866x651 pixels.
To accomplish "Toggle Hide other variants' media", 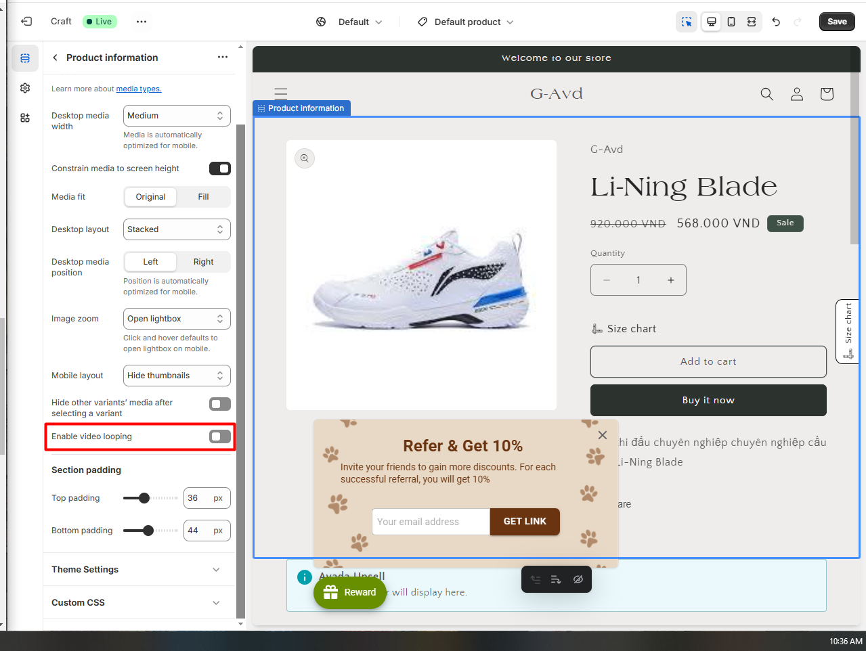I will [x=220, y=404].
